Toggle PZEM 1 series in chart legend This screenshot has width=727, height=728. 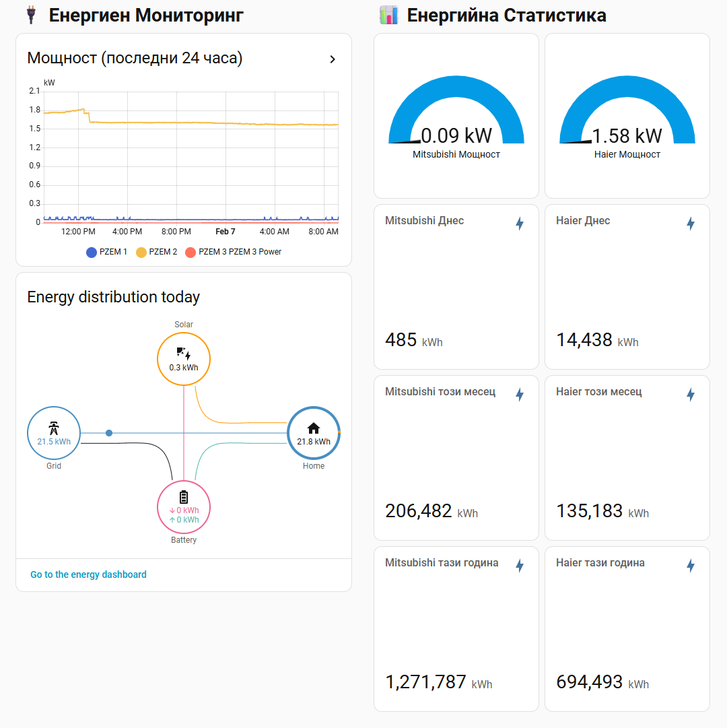pos(107,252)
